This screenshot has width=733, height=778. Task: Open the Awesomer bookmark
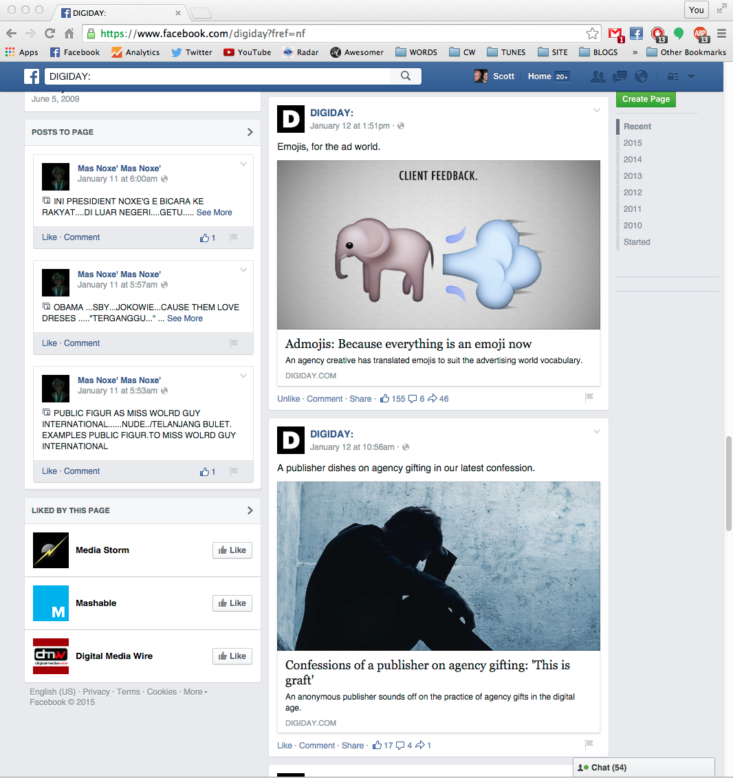[x=357, y=52]
